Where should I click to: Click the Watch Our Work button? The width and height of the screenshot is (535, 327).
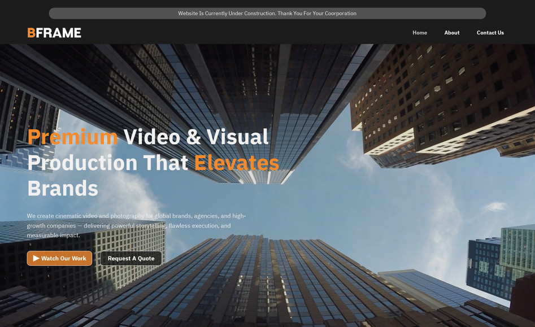(x=59, y=258)
